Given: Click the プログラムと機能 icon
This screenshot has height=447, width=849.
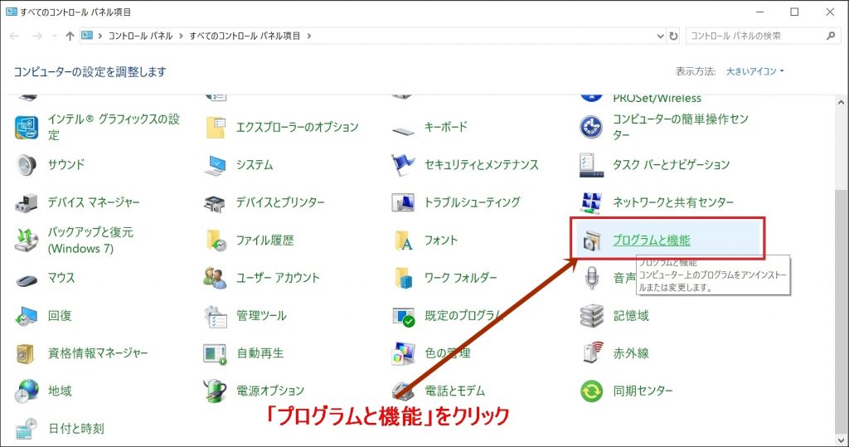Looking at the screenshot, I should 591,241.
